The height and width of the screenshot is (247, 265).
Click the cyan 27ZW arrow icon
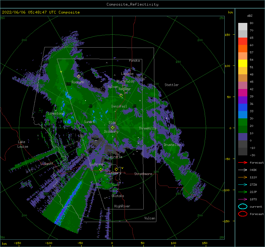[243, 185]
